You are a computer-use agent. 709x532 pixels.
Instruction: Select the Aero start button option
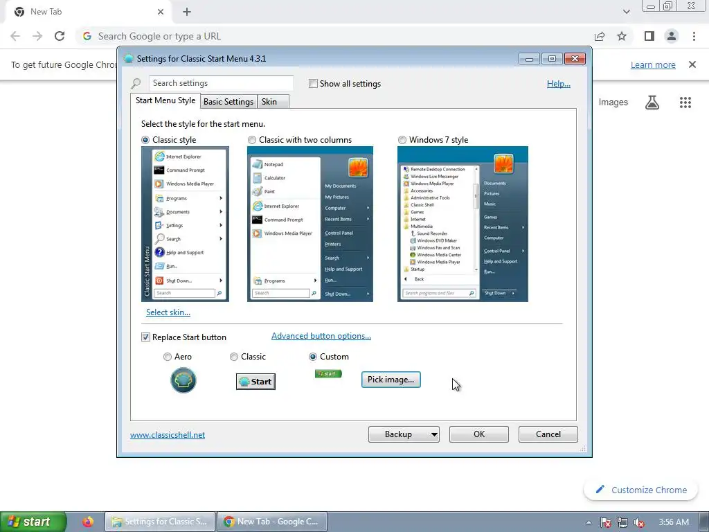coord(168,357)
